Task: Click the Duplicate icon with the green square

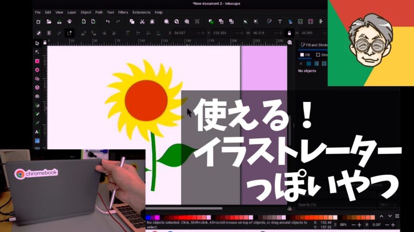Action: pos(211,22)
